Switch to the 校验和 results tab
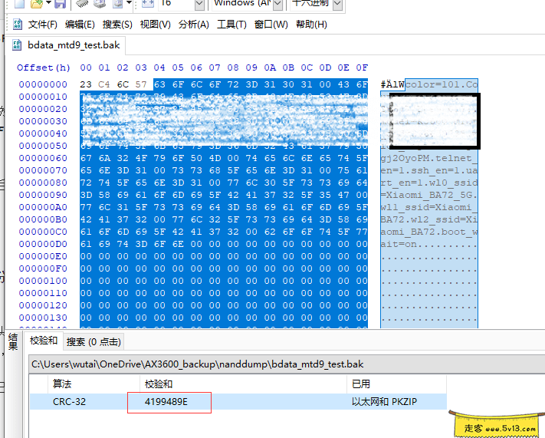 pyautogui.click(x=44, y=341)
